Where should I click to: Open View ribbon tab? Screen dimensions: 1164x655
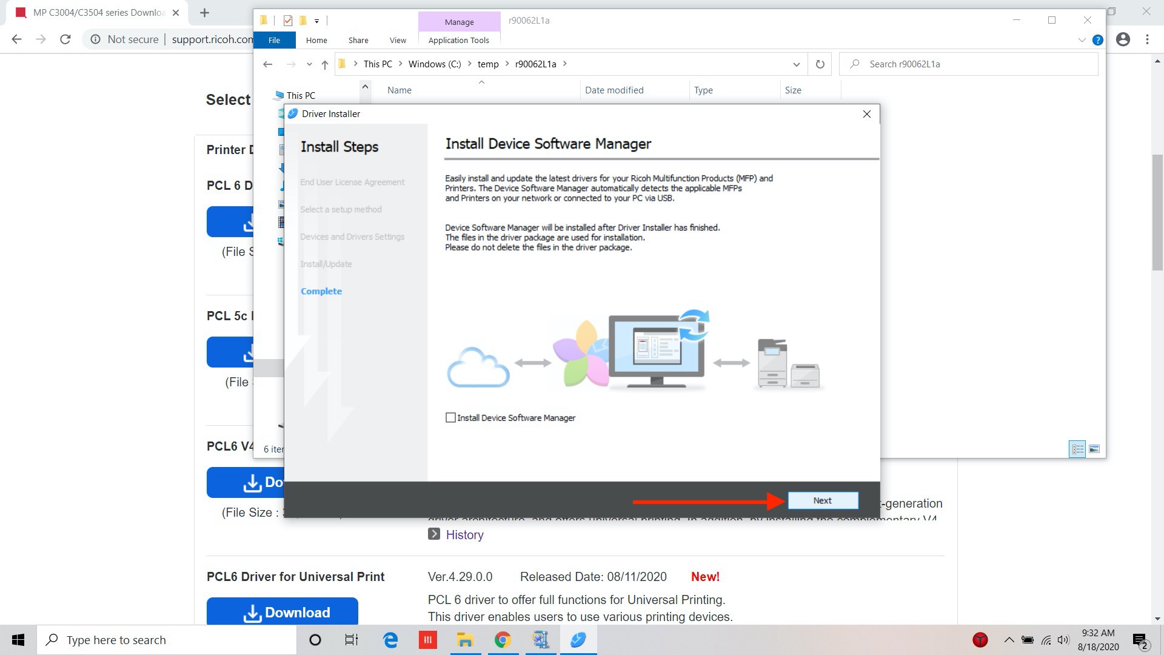point(398,40)
